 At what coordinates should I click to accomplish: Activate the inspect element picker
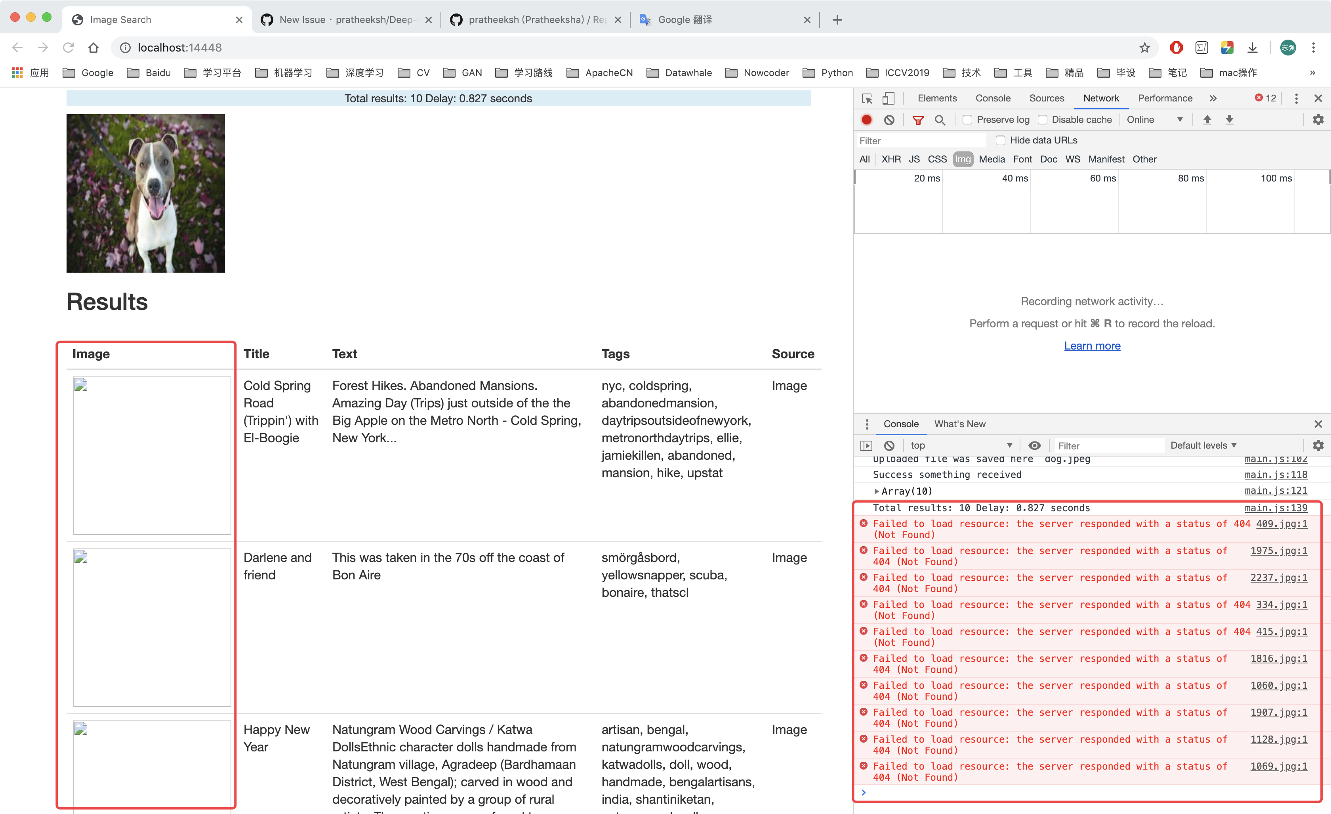[x=867, y=98]
